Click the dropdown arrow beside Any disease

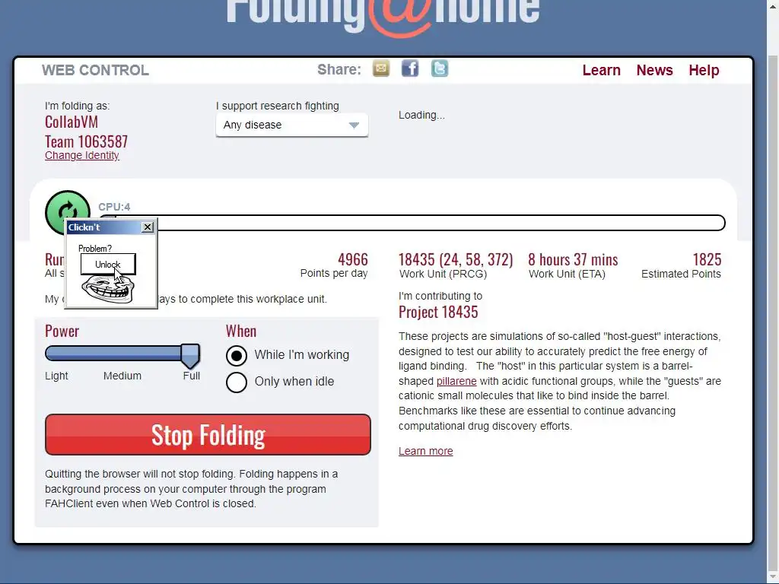coord(354,125)
